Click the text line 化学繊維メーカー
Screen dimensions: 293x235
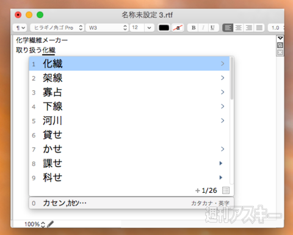(42, 40)
